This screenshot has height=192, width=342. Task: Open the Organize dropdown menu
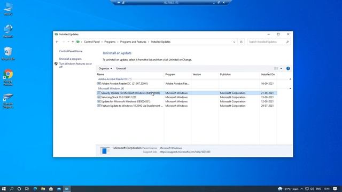click(105, 68)
